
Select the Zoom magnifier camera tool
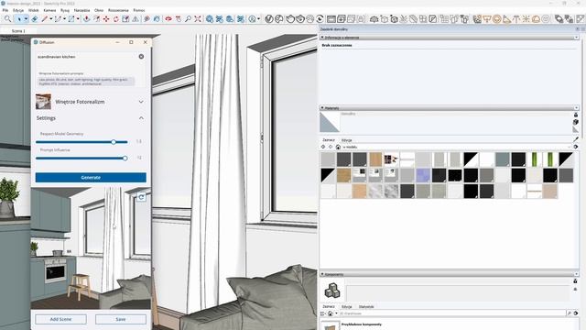point(188,18)
